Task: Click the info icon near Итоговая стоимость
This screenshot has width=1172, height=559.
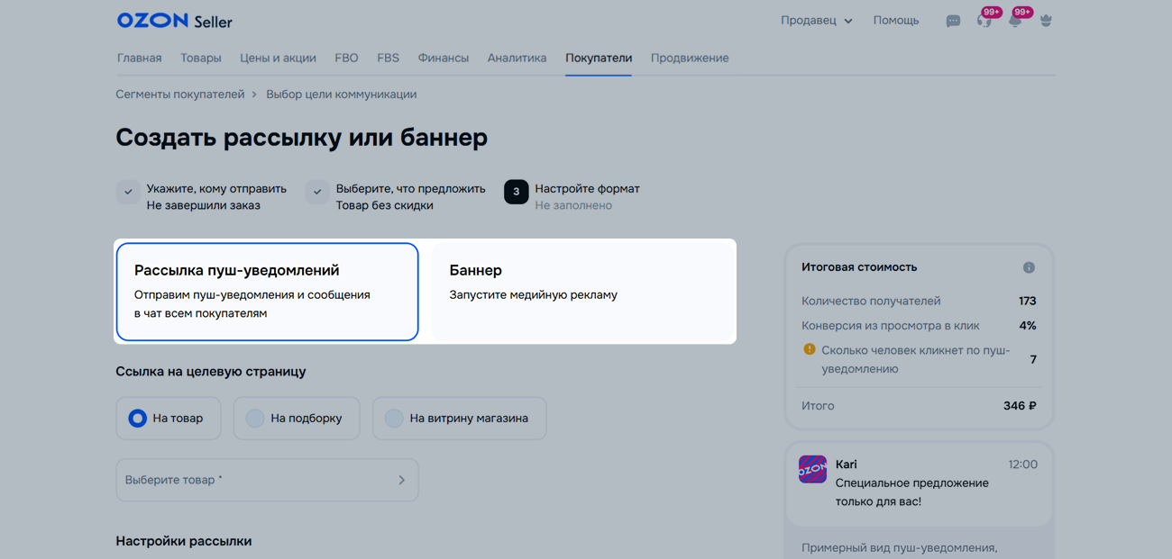Action: click(x=1029, y=267)
